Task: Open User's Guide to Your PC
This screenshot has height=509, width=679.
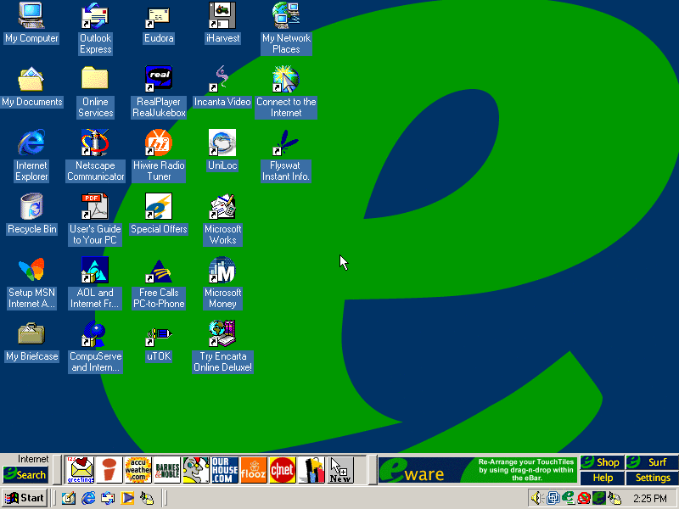Action: tap(95, 207)
